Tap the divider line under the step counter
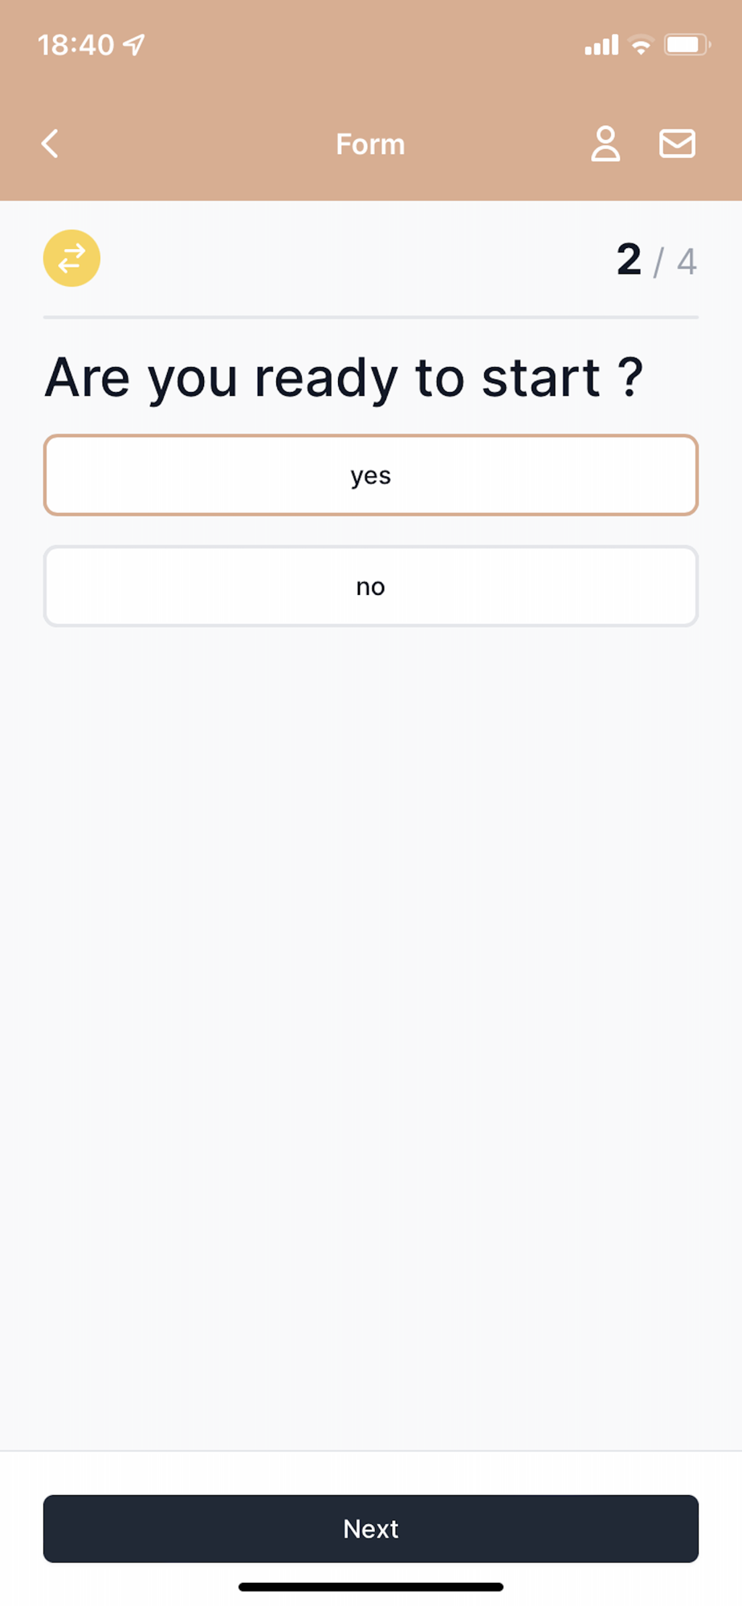The height and width of the screenshot is (1606, 742). 371,317
